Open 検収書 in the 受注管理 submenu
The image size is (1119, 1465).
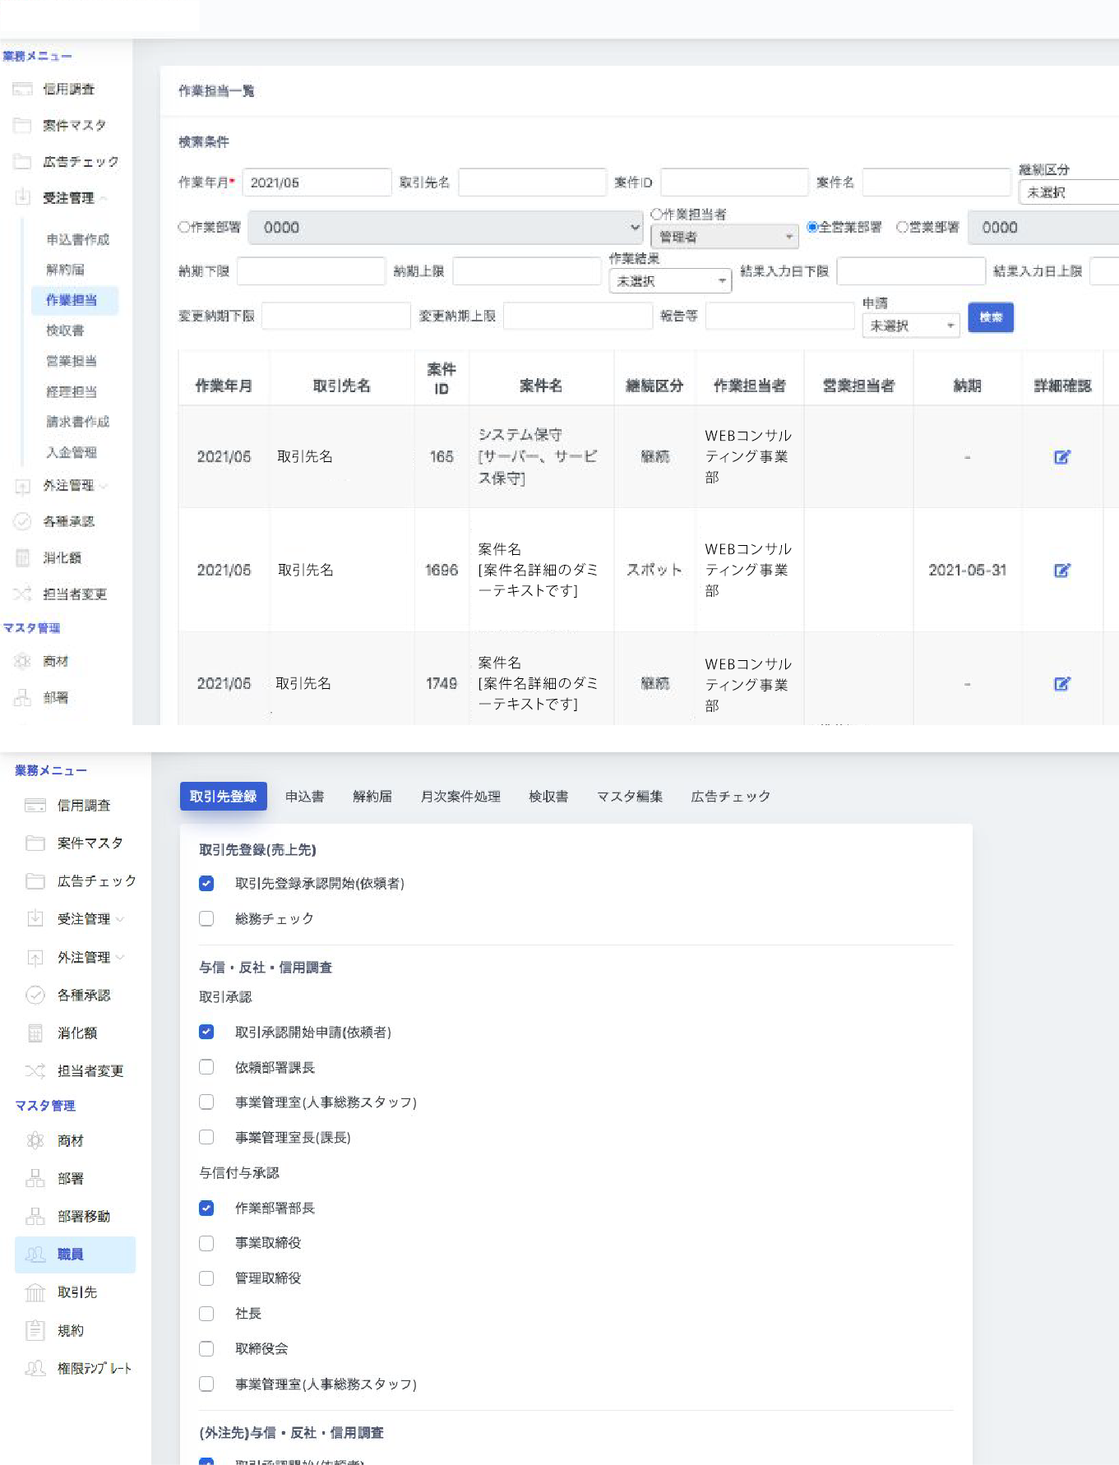point(65,330)
